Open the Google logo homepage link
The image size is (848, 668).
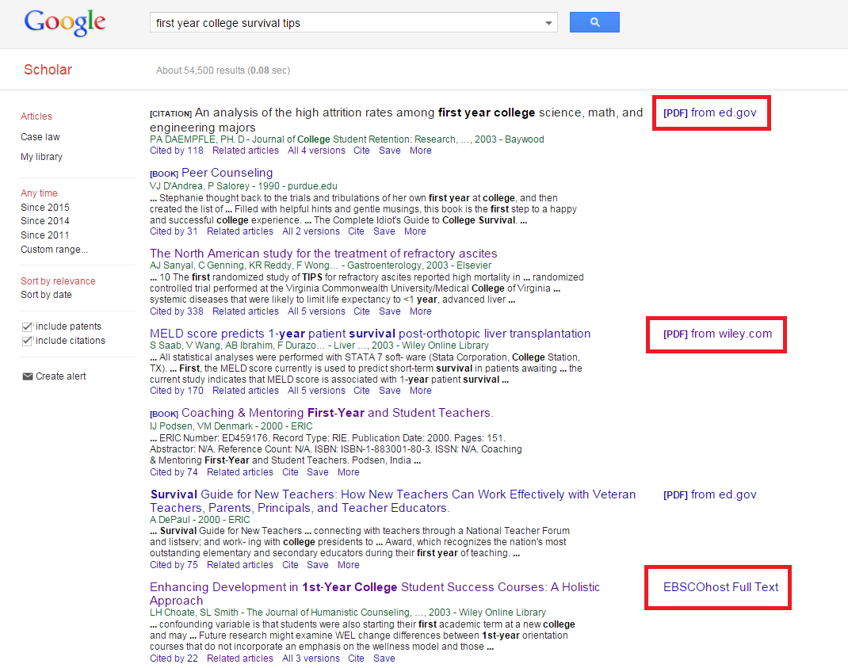(x=65, y=23)
